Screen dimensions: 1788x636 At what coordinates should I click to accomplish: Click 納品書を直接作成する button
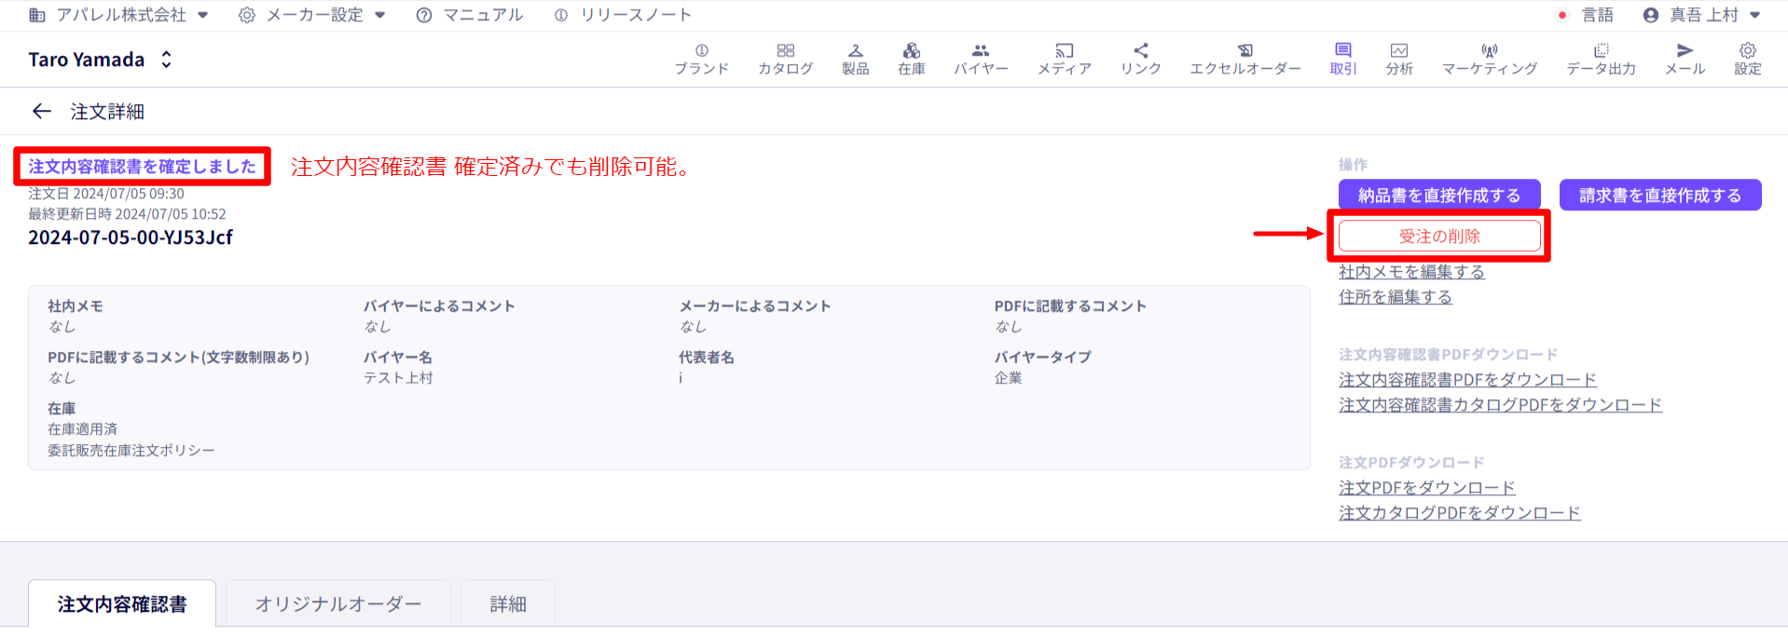pyautogui.click(x=1439, y=196)
